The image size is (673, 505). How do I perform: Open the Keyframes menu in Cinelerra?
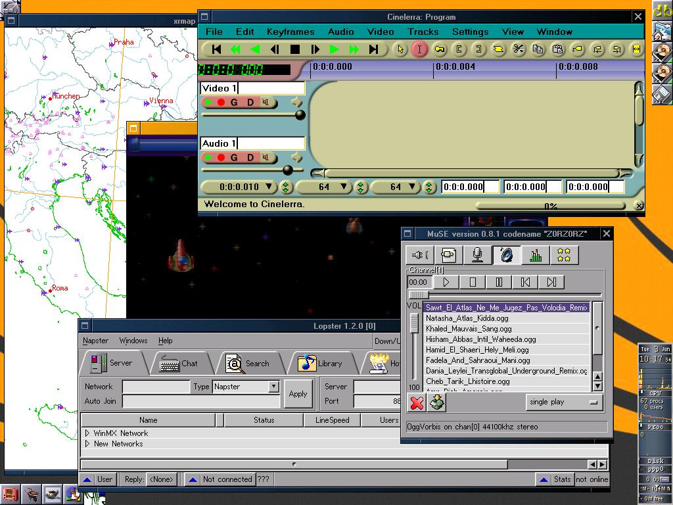coord(290,32)
